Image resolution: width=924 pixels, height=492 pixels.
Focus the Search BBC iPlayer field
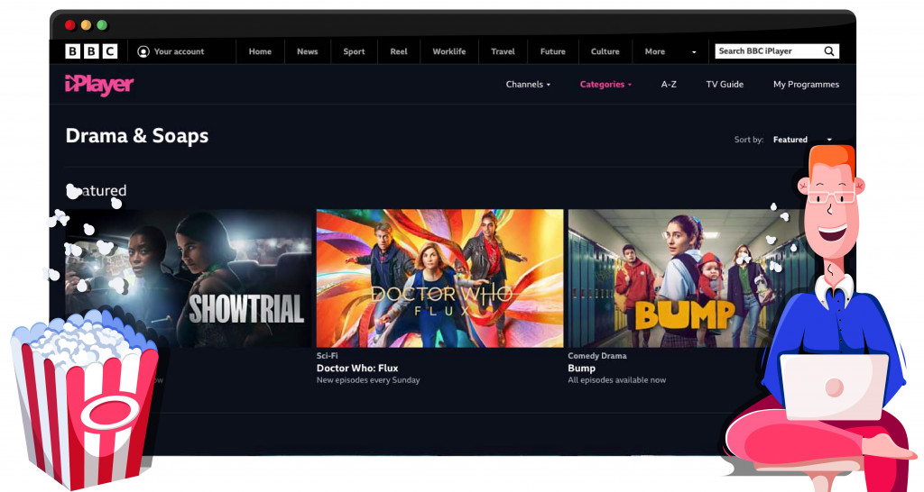(x=777, y=51)
